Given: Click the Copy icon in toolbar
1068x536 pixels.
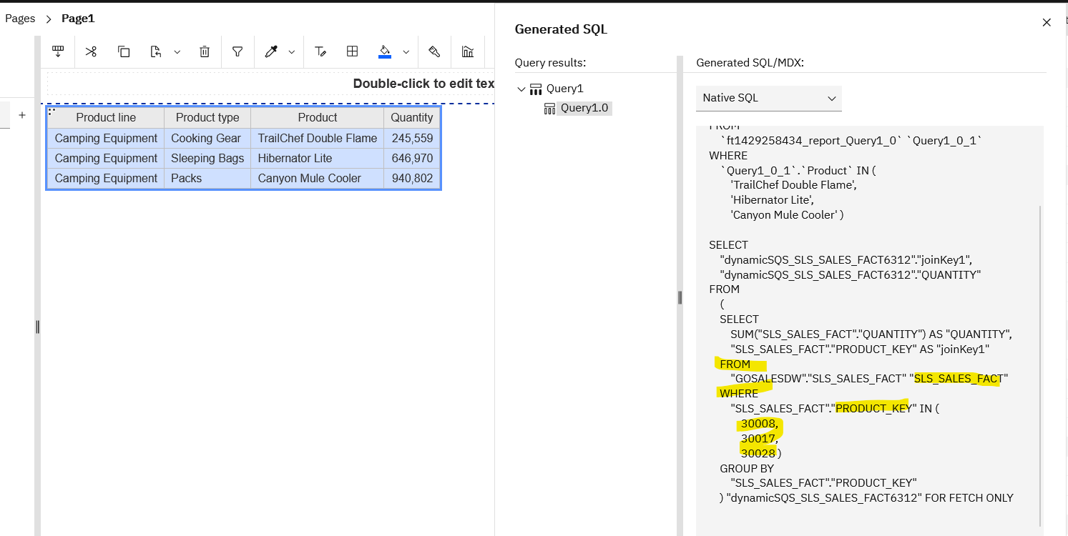Looking at the screenshot, I should [x=124, y=51].
